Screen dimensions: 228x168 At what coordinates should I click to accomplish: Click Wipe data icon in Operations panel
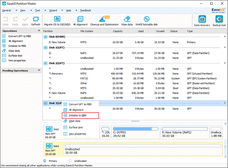(4, 51)
